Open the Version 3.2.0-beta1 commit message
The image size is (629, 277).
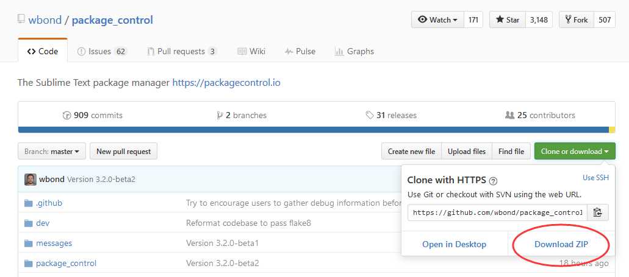coord(222,243)
